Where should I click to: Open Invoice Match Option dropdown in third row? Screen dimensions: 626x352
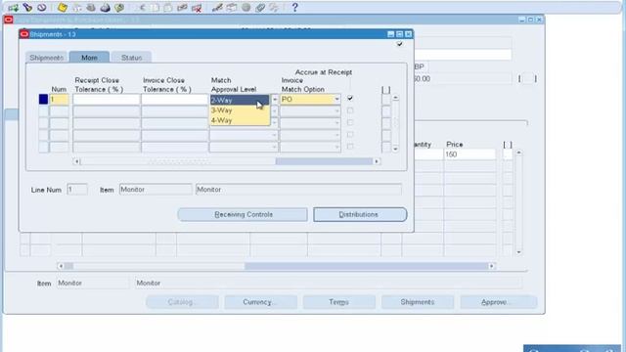[x=336, y=123]
